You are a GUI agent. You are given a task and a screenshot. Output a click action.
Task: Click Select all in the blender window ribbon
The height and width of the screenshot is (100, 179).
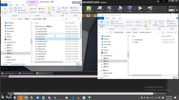pyautogui.click(x=74, y=8)
